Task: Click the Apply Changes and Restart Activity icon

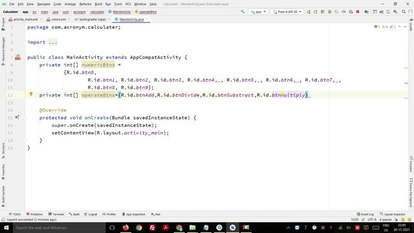Action: pos(316,12)
